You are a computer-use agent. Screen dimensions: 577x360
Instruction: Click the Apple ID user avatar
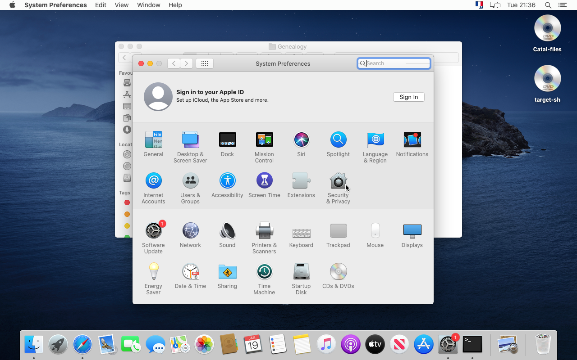click(x=158, y=97)
